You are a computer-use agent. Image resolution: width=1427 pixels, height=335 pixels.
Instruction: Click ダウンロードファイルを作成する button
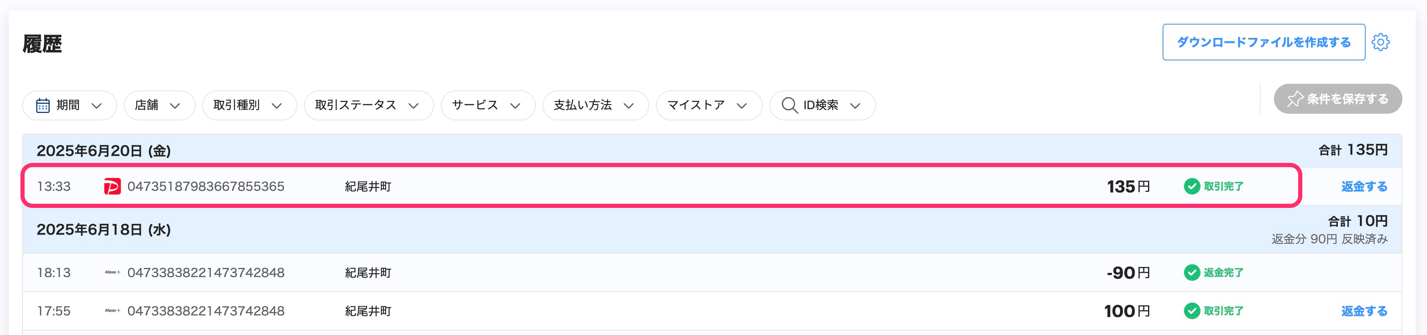[1263, 42]
